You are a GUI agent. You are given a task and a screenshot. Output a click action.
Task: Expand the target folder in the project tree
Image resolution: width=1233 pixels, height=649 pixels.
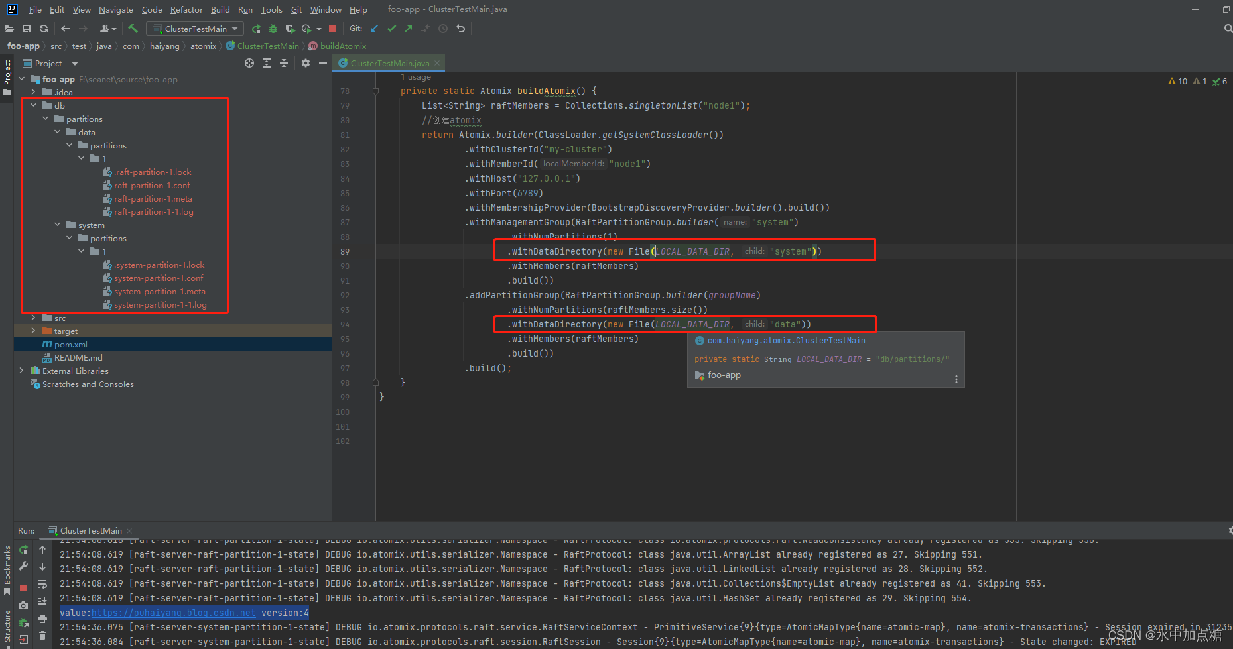[33, 331]
